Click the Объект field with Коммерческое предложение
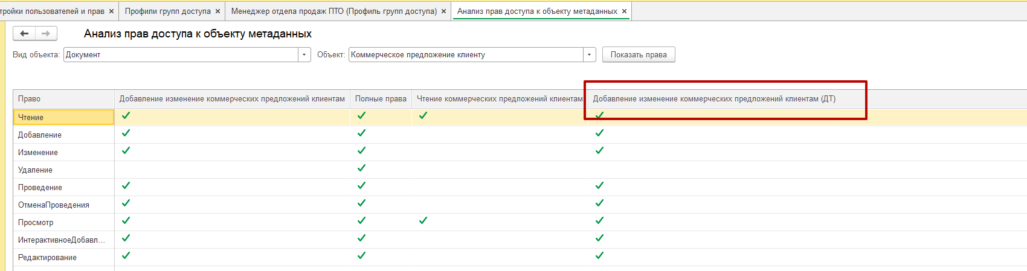This screenshot has height=271, width=1027. [x=465, y=55]
